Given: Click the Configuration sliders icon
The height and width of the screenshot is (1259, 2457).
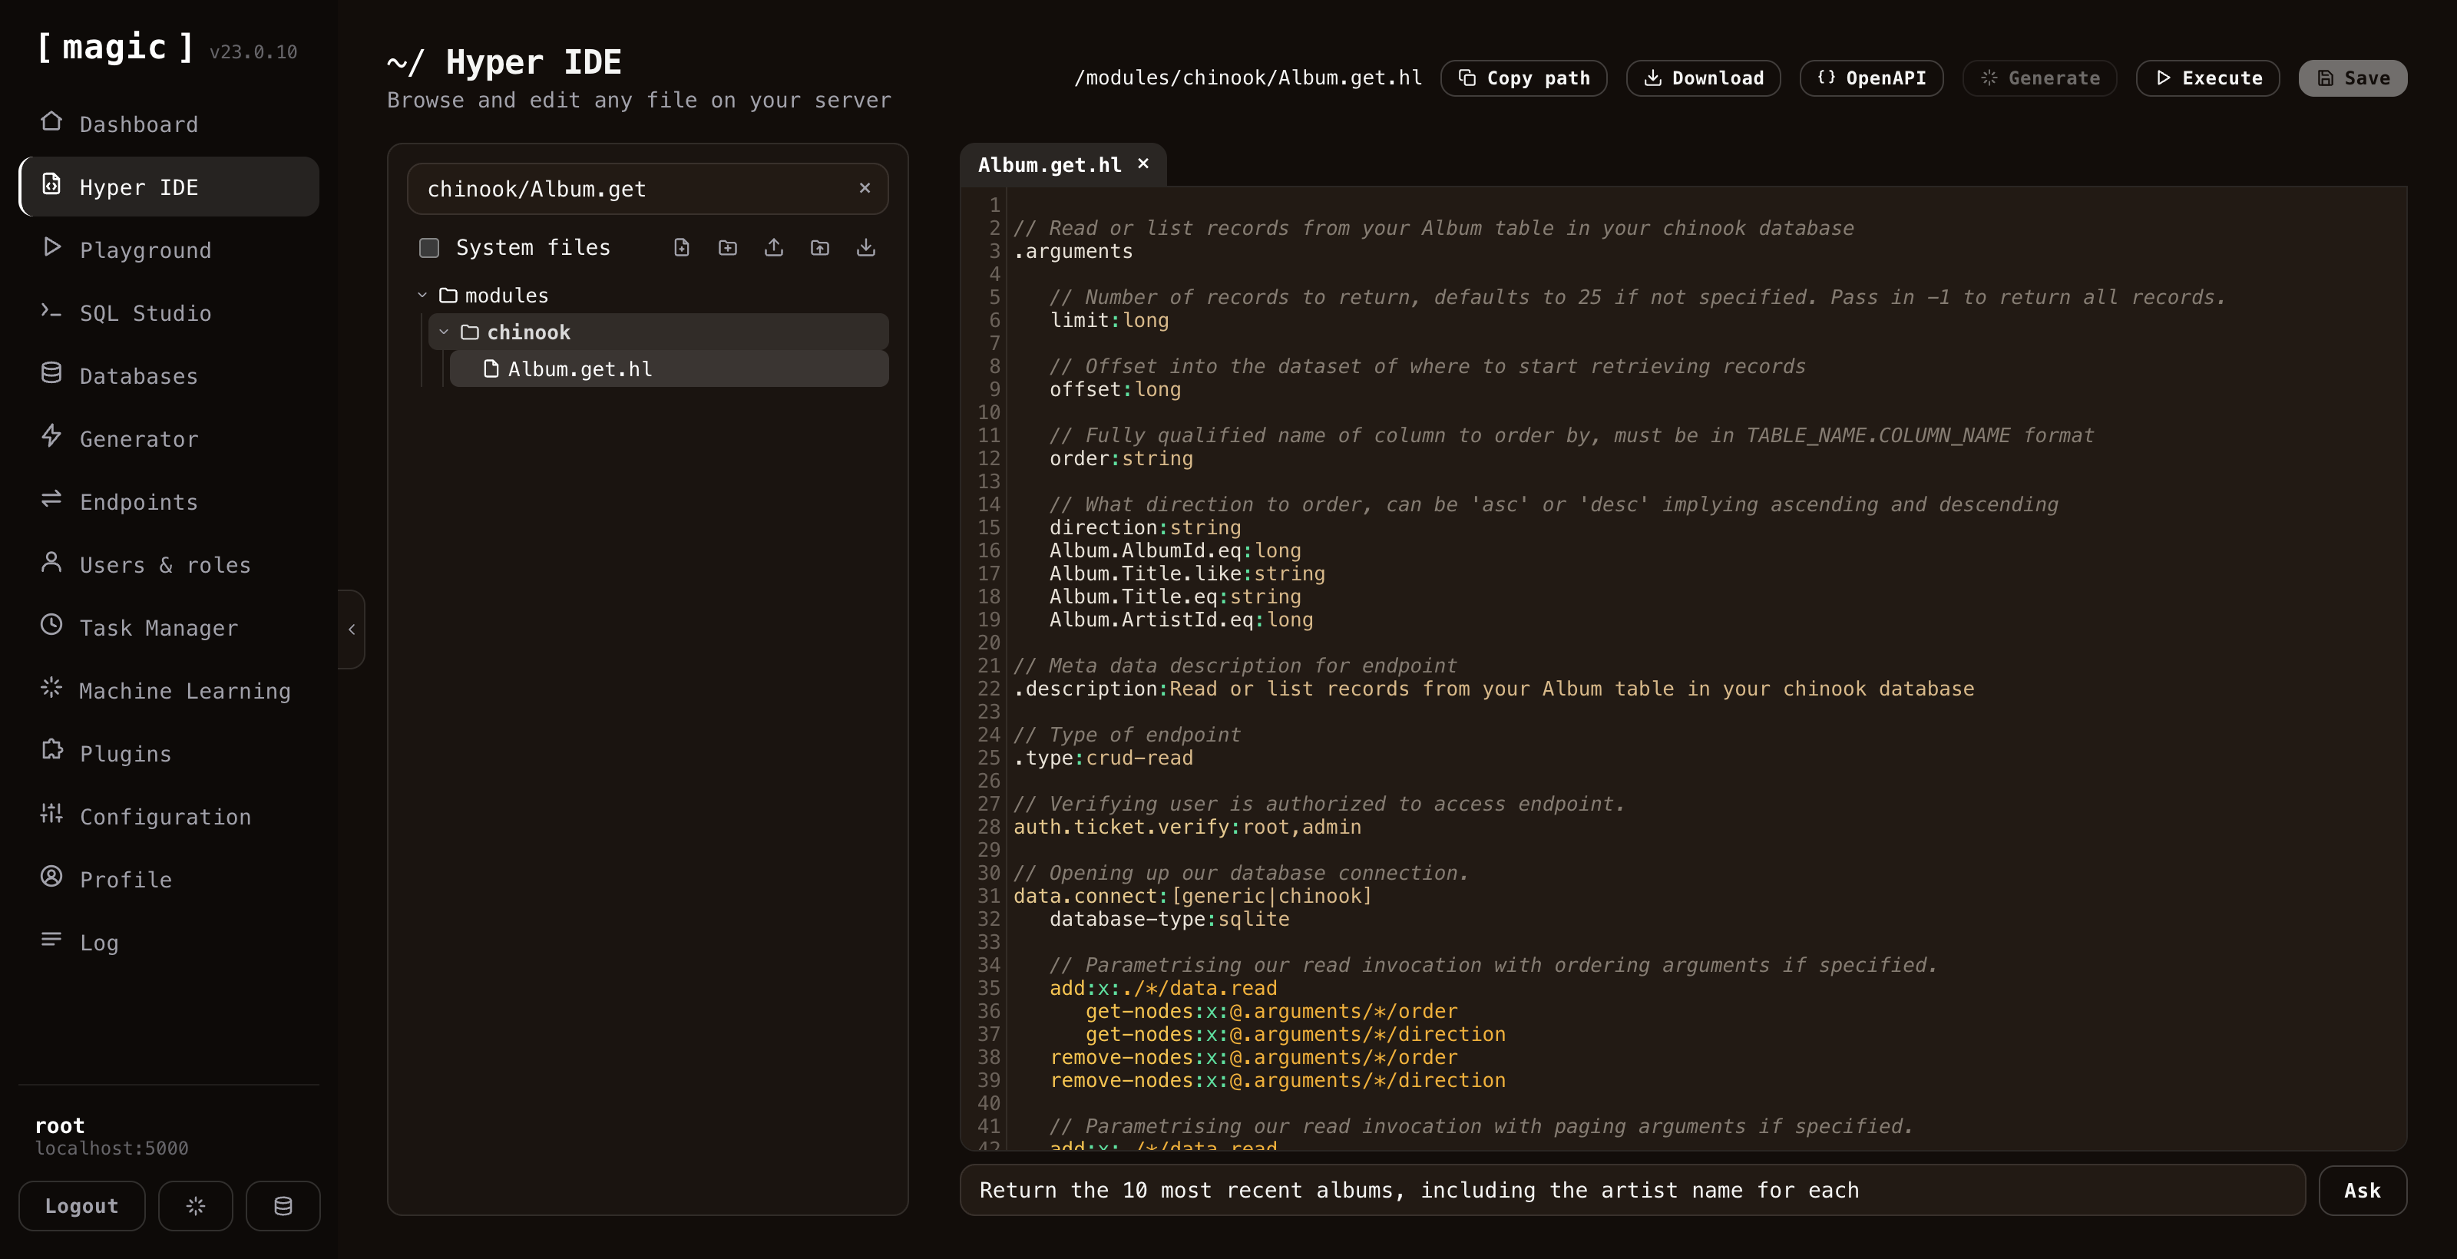Looking at the screenshot, I should click(x=51, y=815).
